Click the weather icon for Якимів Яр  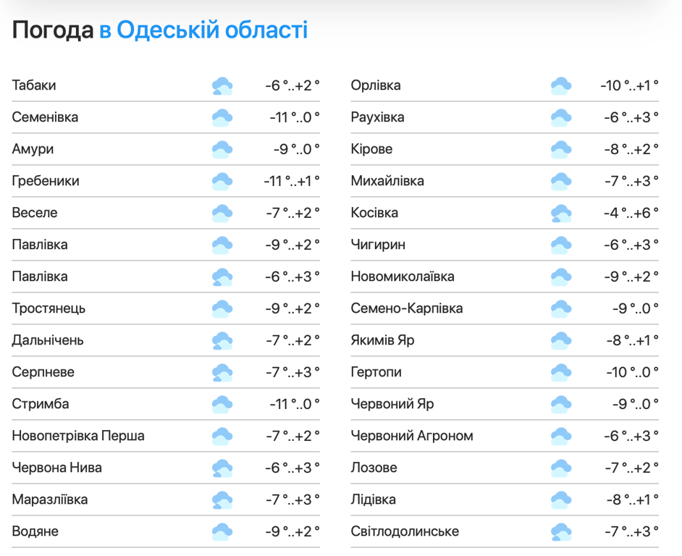[561, 341]
